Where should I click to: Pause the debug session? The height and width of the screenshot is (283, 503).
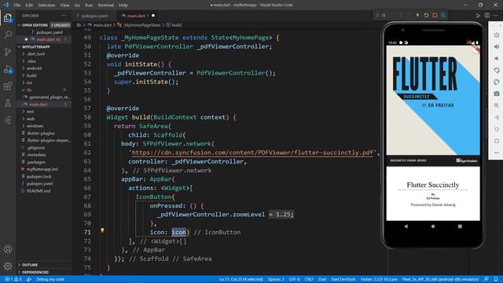(x=384, y=16)
